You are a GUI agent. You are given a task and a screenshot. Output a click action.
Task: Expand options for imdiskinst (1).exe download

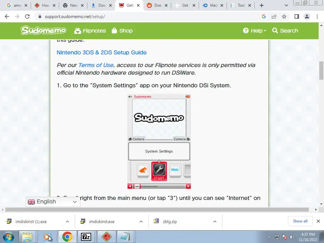(x=67, y=221)
